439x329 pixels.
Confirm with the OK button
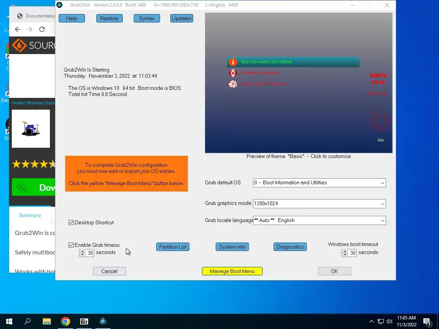[335, 271]
